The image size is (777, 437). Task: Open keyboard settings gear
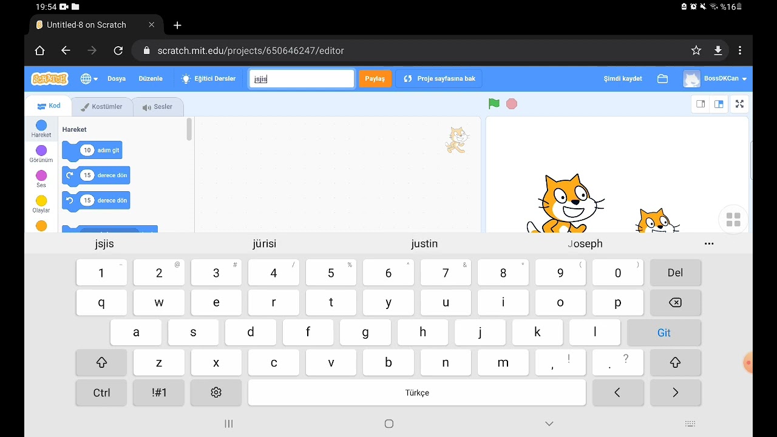pyautogui.click(x=216, y=393)
